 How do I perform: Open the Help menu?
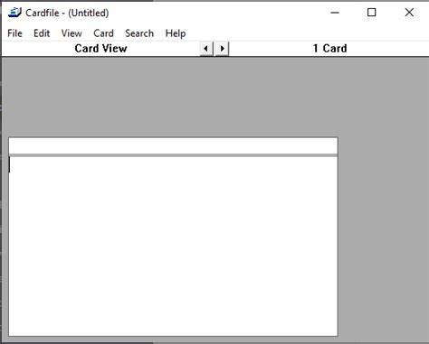[x=176, y=33]
